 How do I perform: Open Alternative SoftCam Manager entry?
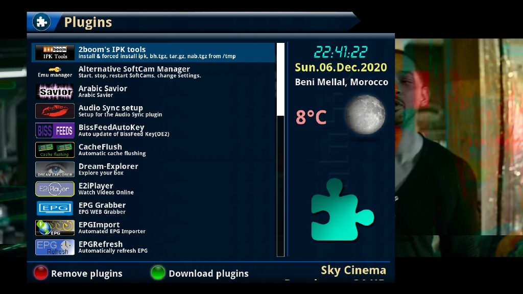coord(153,72)
